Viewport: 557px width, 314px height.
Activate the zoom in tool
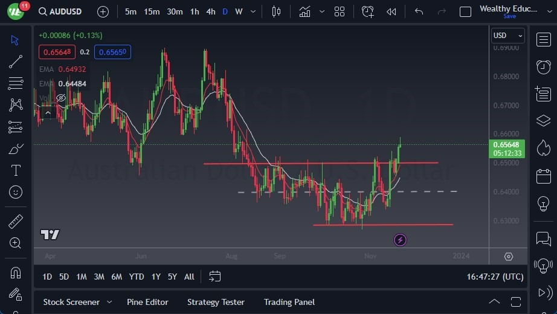pyautogui.click(x=15, y=243)
